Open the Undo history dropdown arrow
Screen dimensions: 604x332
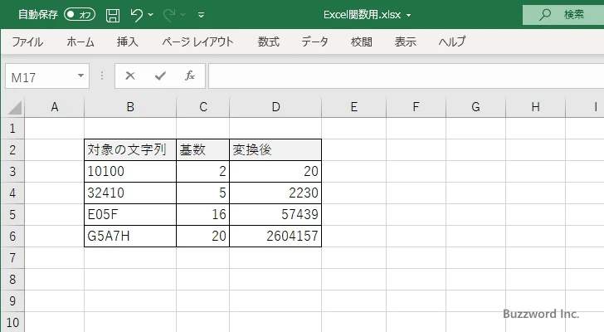tap(151, 15)
